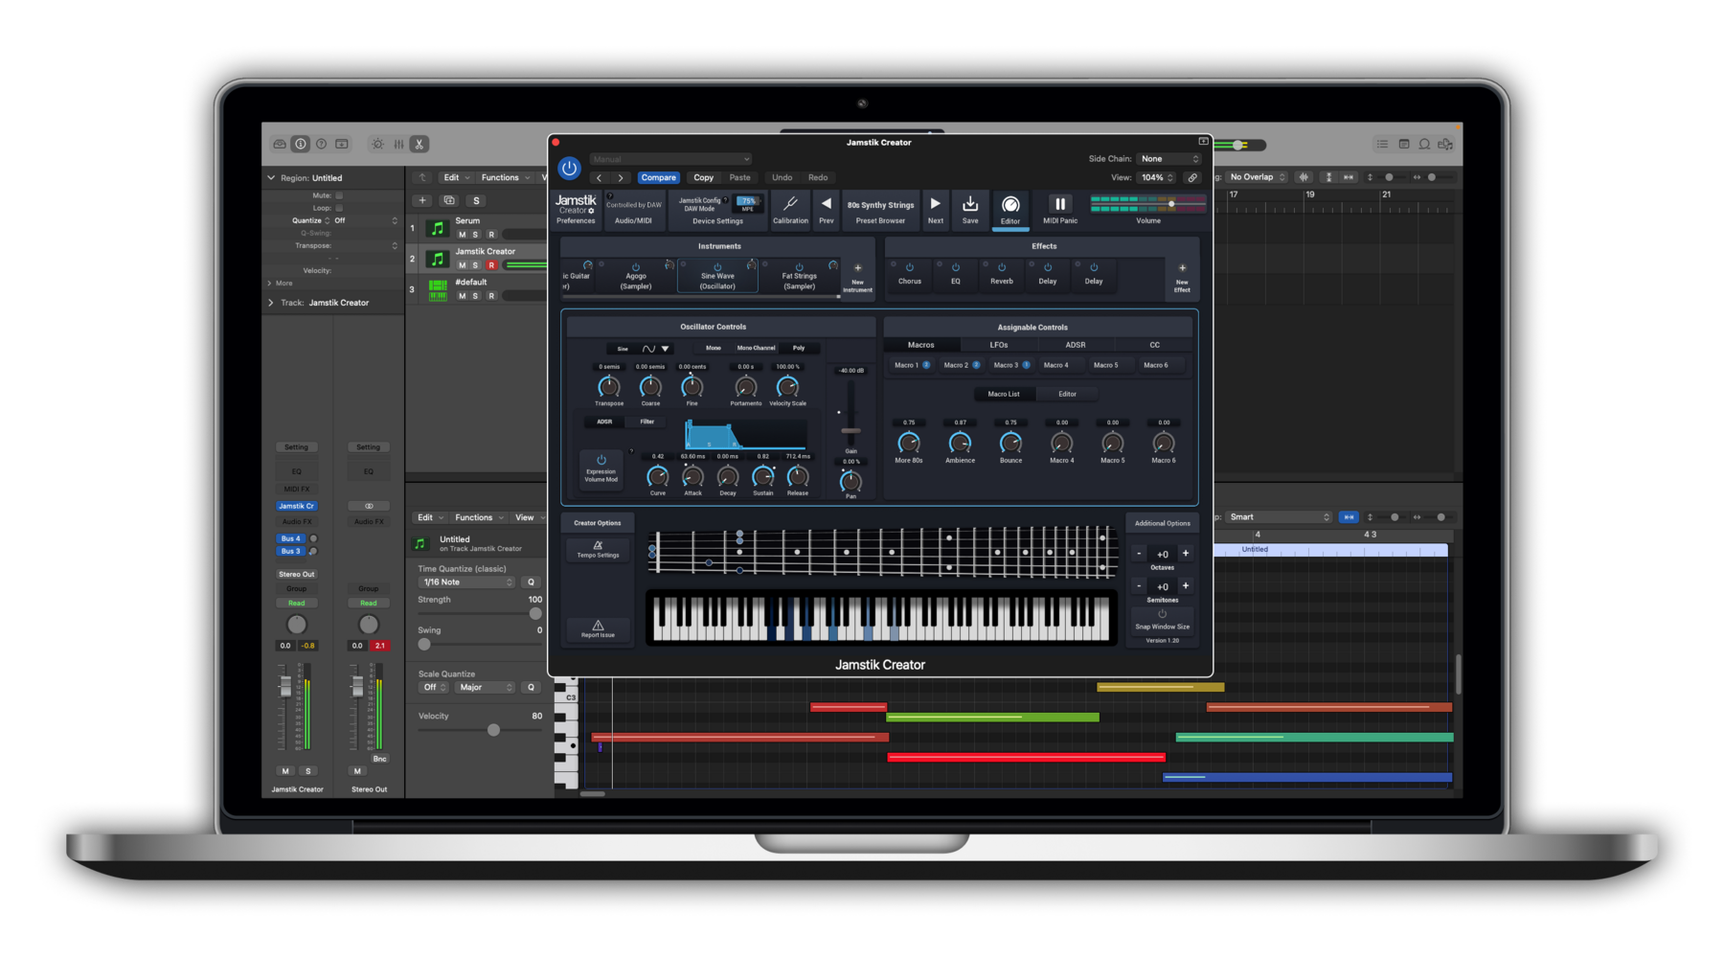This screenshot has height=958, width=1724.
Task: Open the Calibration tuning fork icon
Action: coord(790,204)
